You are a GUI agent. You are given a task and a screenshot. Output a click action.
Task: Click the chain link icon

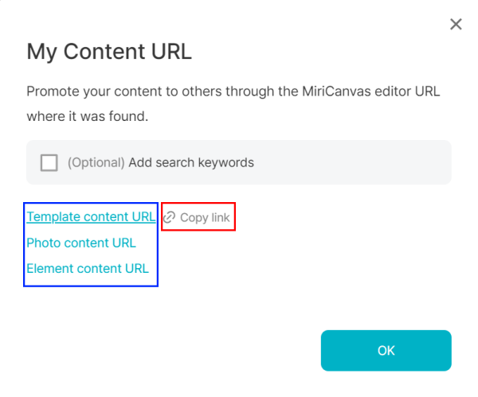click(x=169, y=217)
